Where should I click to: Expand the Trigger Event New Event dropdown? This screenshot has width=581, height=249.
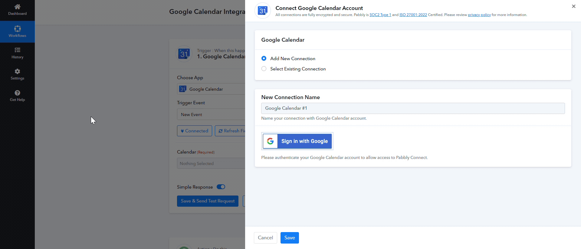(x=211, y=115)
